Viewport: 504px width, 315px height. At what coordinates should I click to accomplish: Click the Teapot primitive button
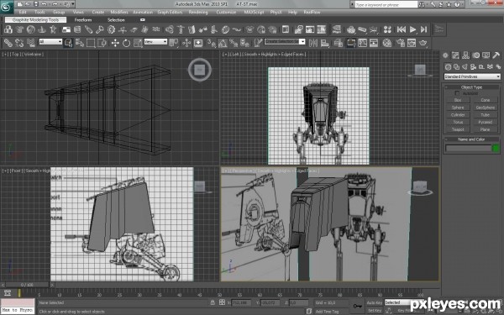458,129
